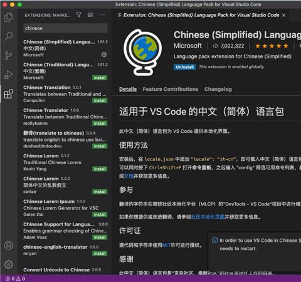The width and height of the screenshot is (301, 282).
Task: Close the extension editor tab
Action: coord(283,15)
